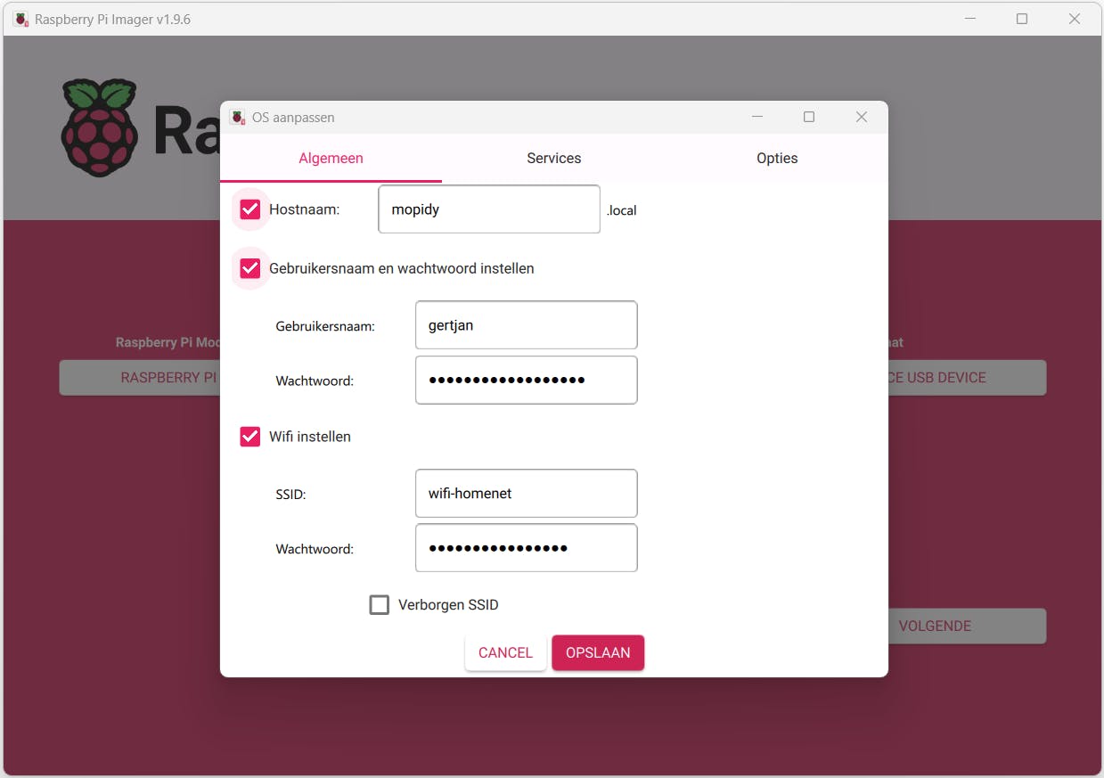Click the large Raspberry Pi logo in main window
Image resolution: width=1104 pixels, height=778 pixels.
99,127
